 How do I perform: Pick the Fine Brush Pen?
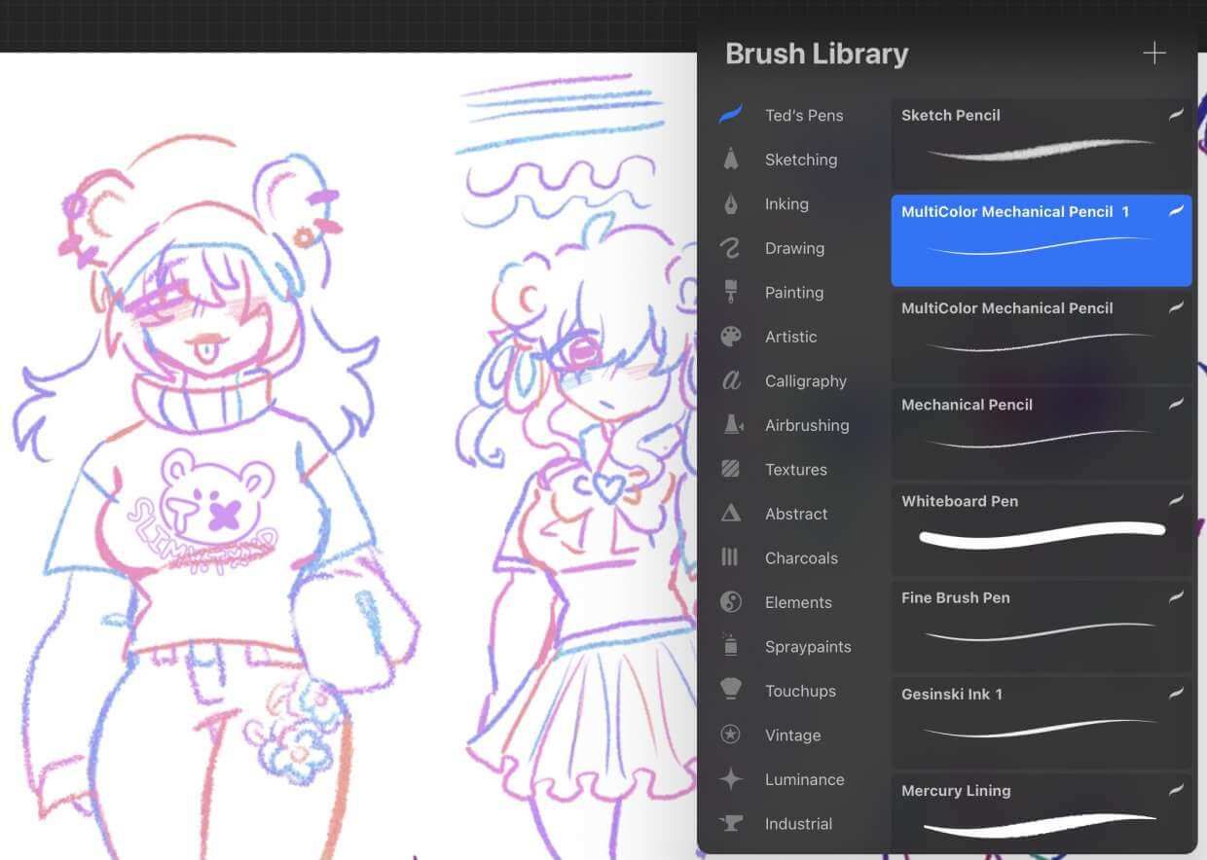(1041, 625)
